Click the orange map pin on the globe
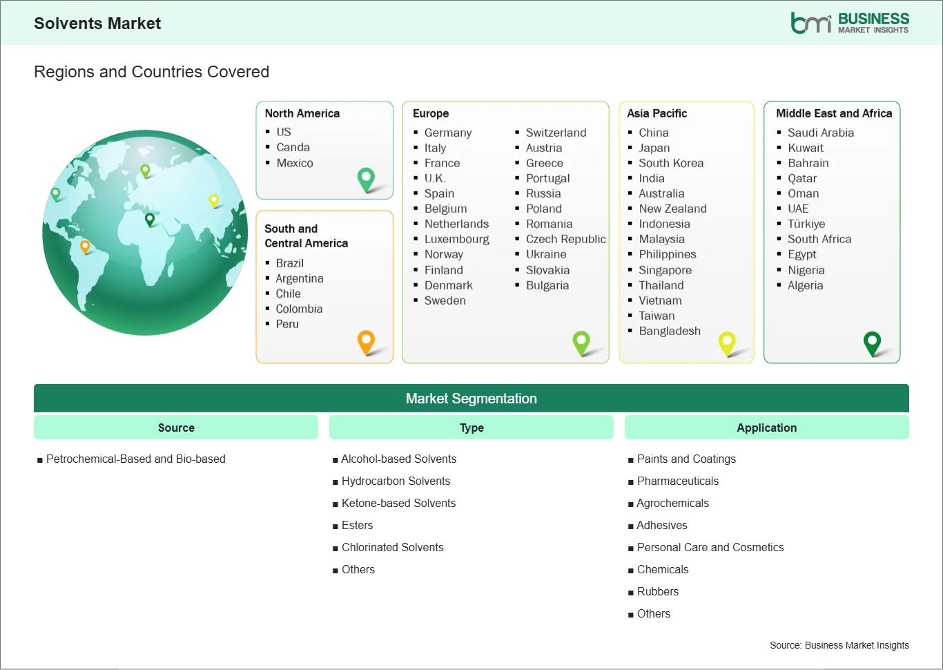 click(85, 246)
